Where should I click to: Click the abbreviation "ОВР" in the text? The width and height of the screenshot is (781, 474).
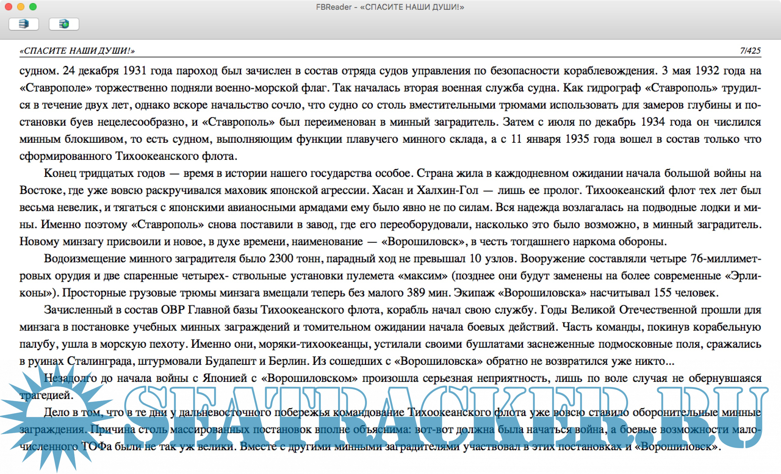[173, 310]
